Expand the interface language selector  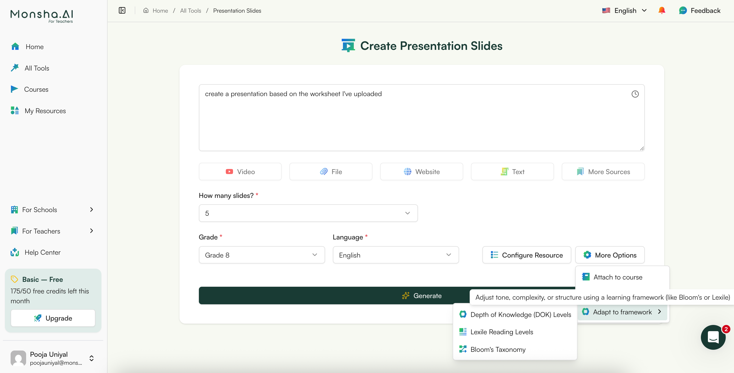point(624,10)
